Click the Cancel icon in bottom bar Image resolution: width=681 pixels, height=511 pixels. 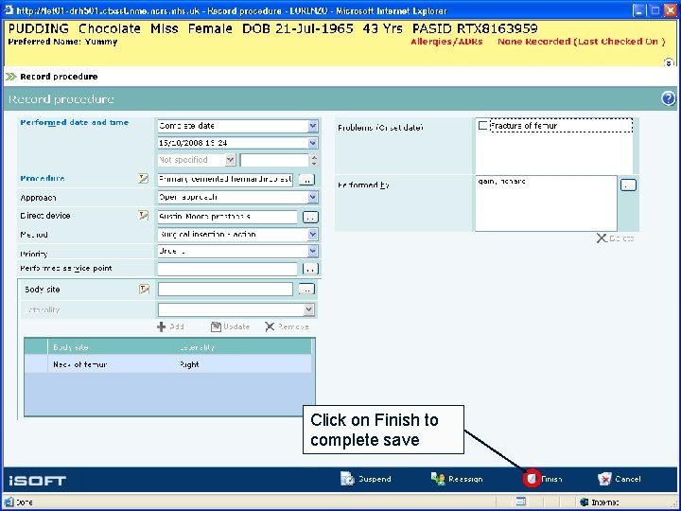click(604, 479)
